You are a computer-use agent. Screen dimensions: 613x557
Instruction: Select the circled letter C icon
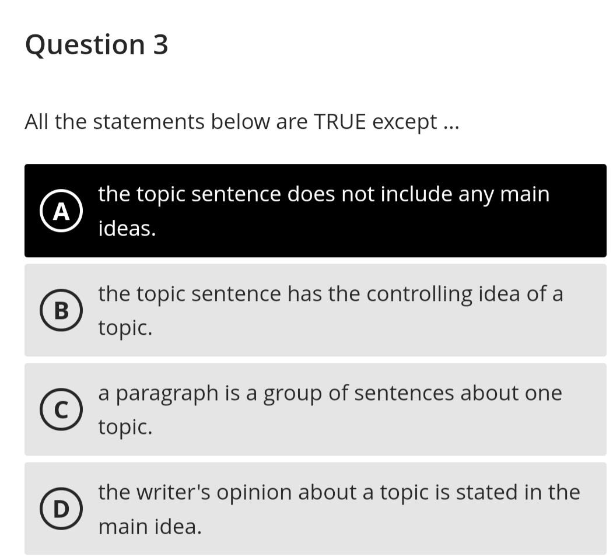click(61, 409)
